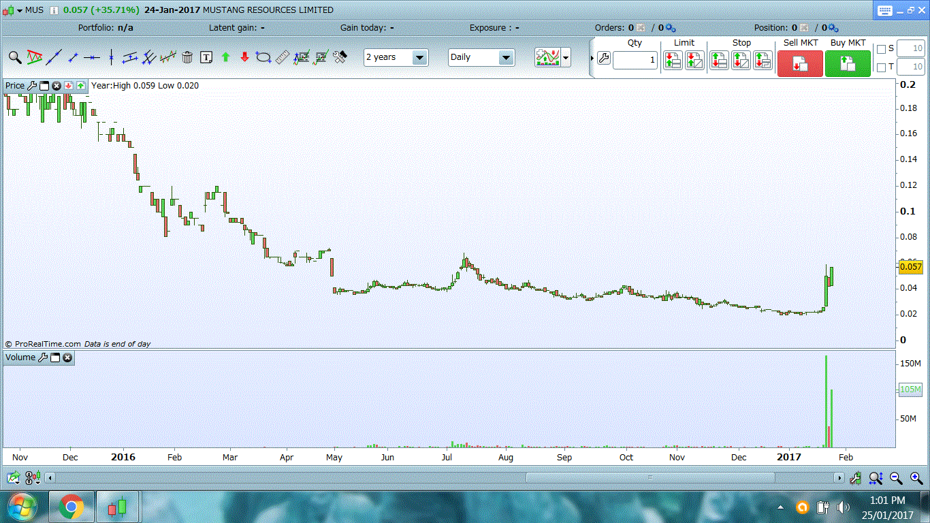This screenshot has width=930, height=523.
Task: Select the regression channel tool
Action: coord(168,57)
